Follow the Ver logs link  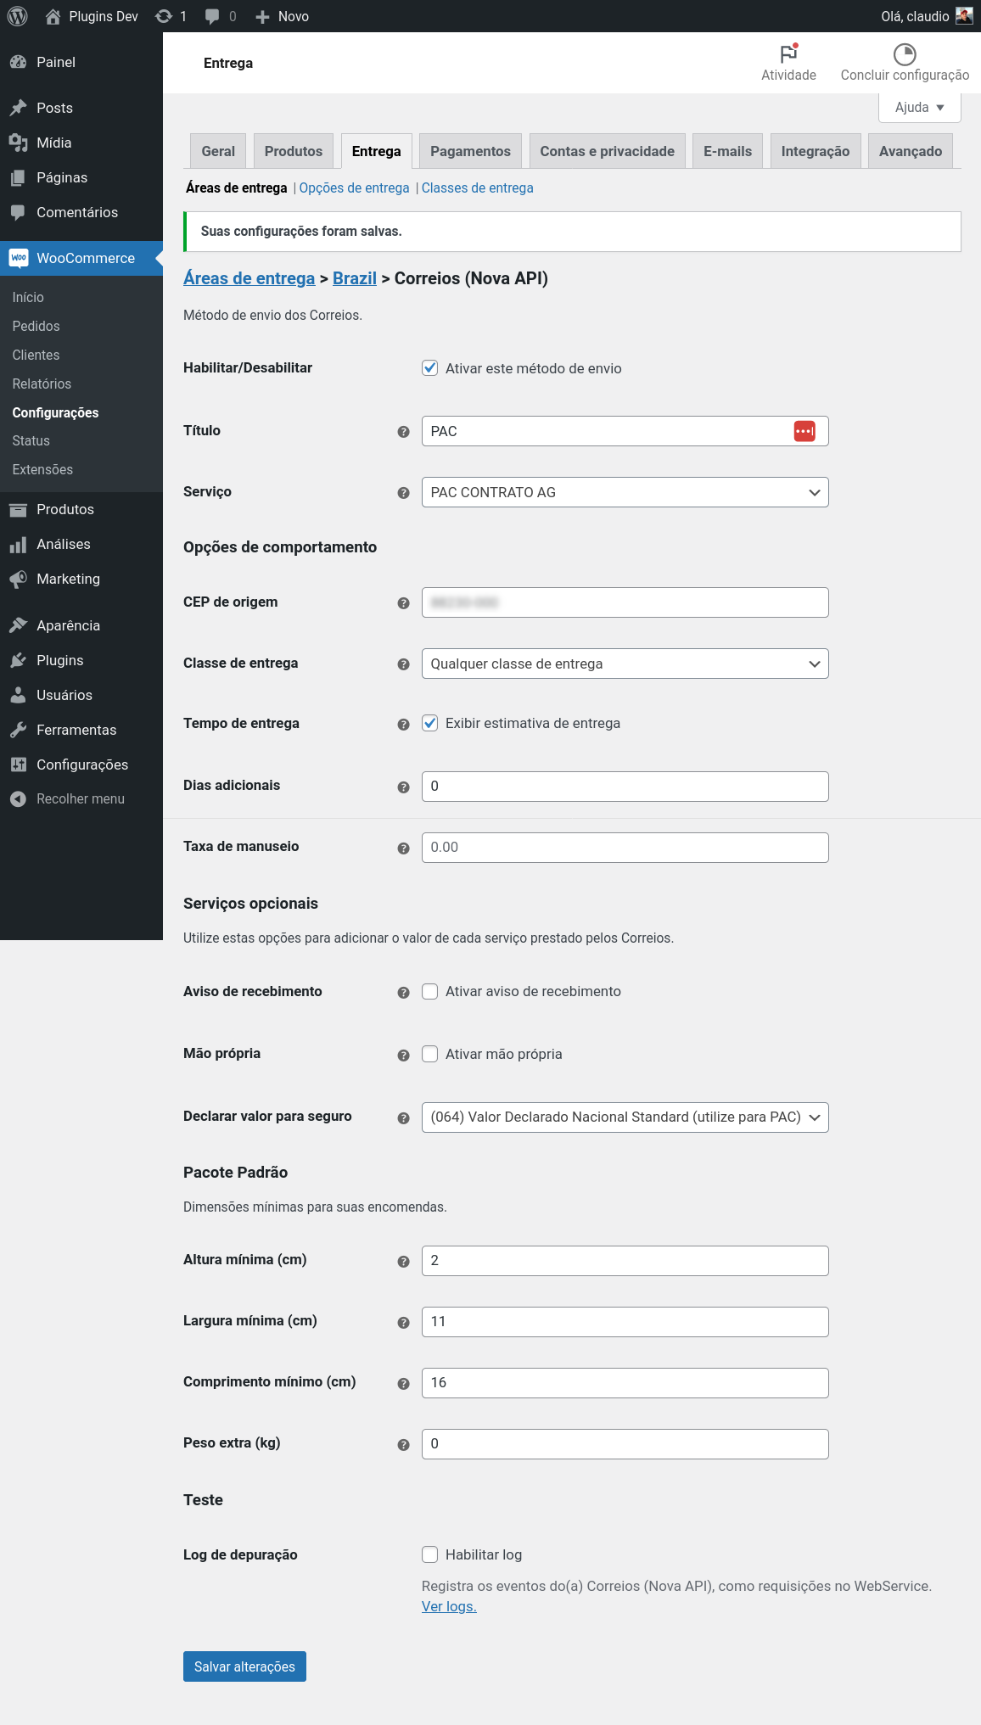[449, 1606]
